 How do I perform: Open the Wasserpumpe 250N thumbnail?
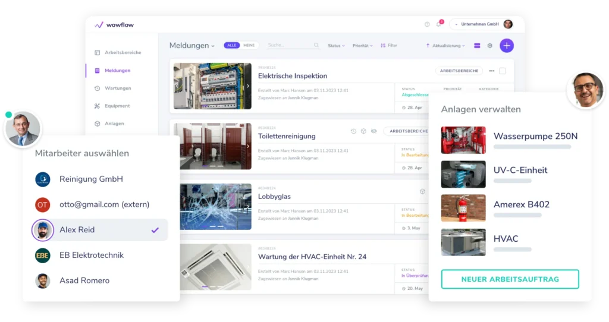[x=463, y=140]
